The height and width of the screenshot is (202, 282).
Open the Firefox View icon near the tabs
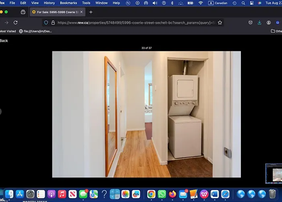click(x=23, y=12)
